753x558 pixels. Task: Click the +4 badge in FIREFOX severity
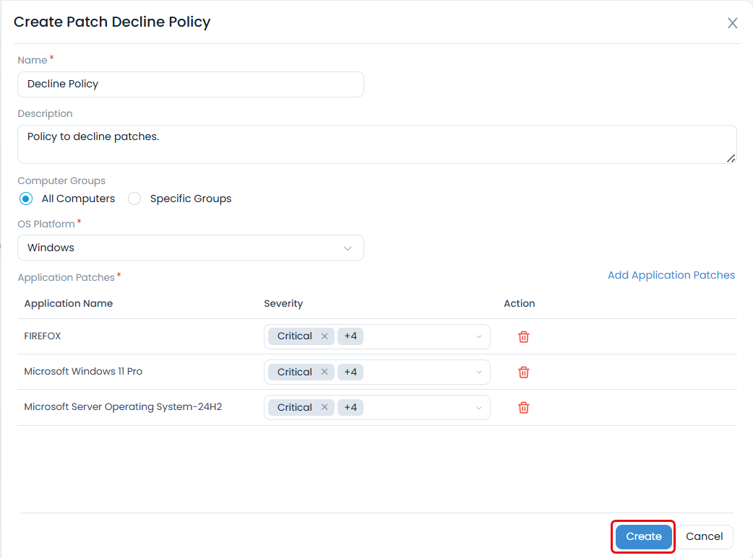coord(350,336)
